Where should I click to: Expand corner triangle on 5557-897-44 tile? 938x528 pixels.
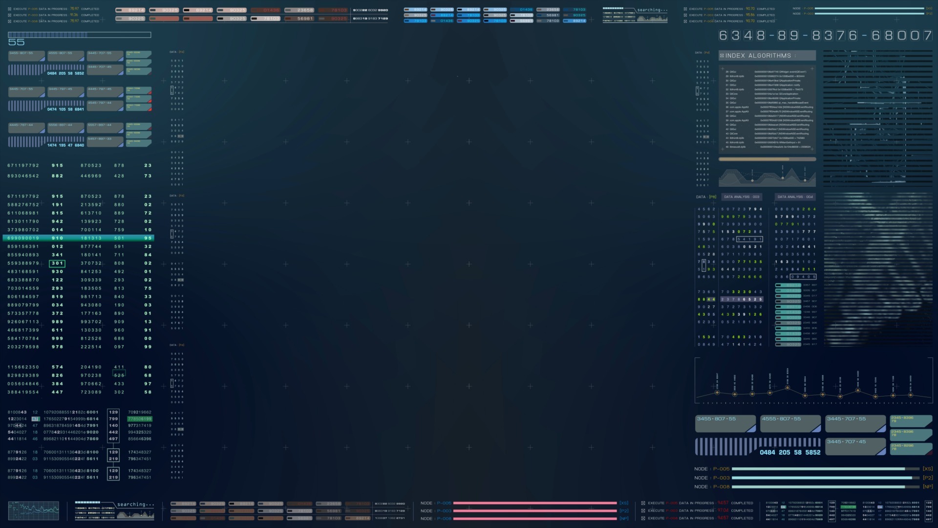[x=120, y=131]
